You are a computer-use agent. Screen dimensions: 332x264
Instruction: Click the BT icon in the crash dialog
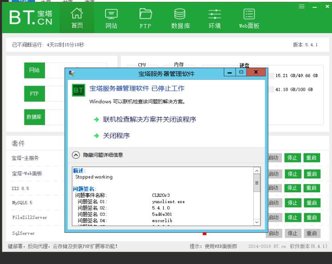point(78,90)
